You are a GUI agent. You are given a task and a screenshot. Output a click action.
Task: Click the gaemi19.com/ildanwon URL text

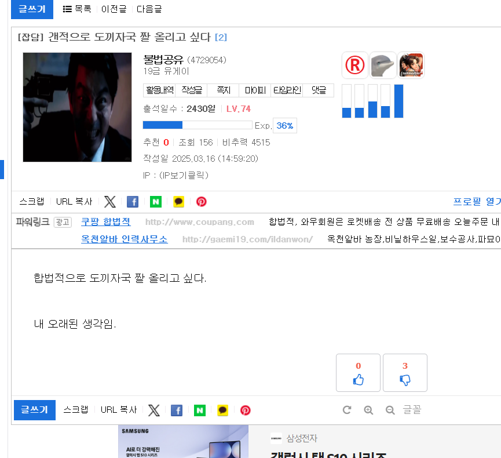pos(247,239)
